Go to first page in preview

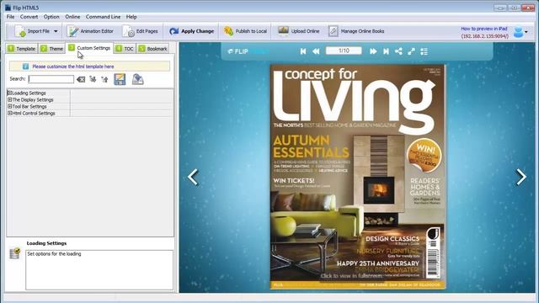303,51
